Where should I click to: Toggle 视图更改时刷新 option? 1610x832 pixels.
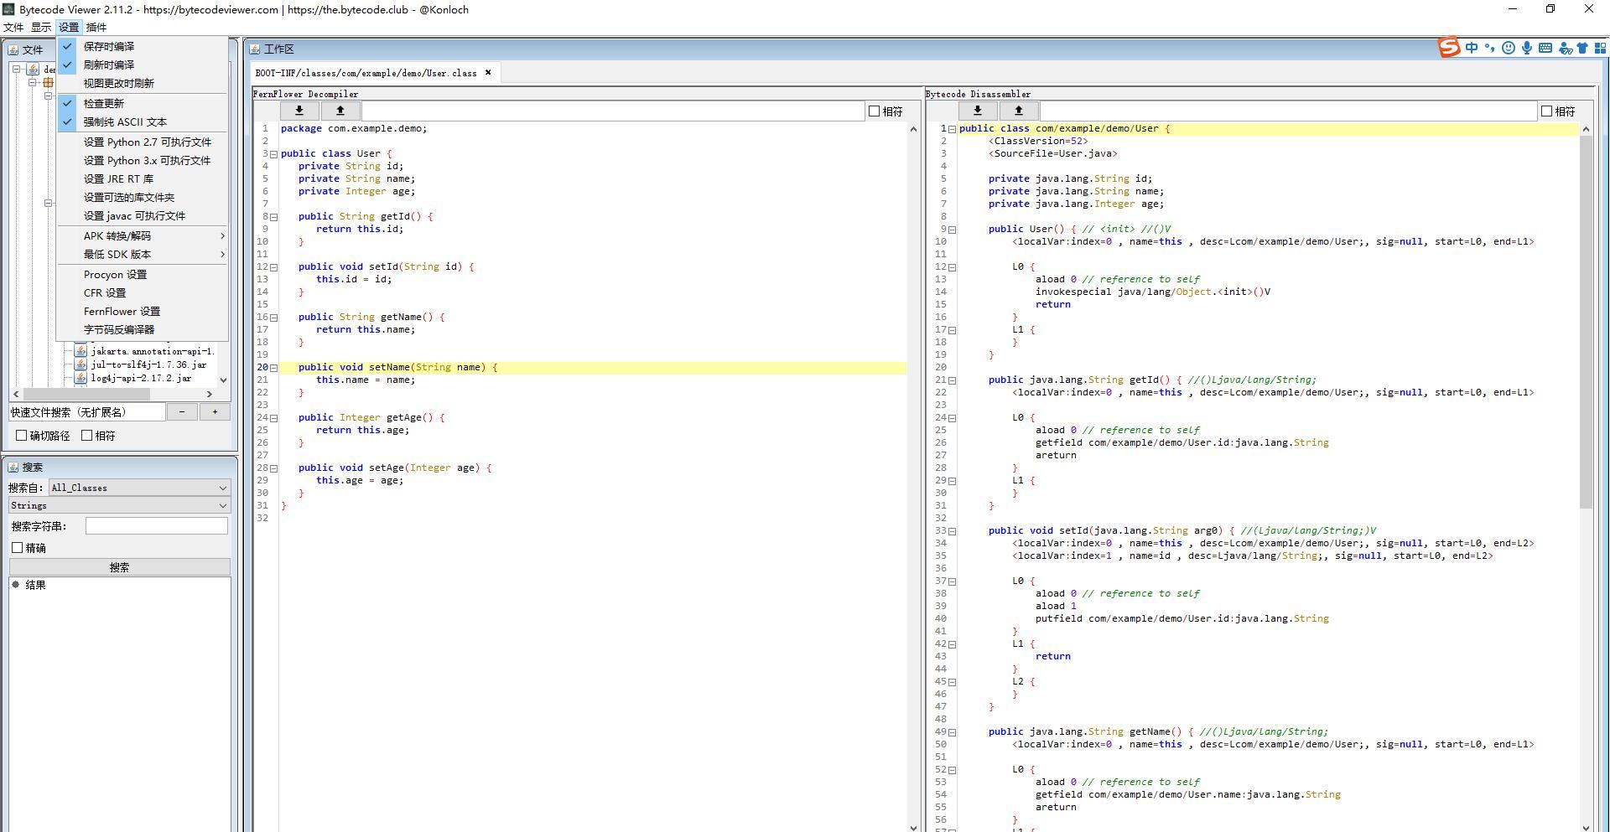tap(143, 84)
